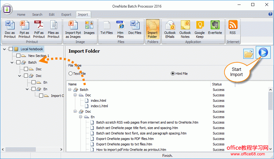Click the notebook tree horizontal scrollbar thumb
Screen dimensions: 274x159
[21, 149]
